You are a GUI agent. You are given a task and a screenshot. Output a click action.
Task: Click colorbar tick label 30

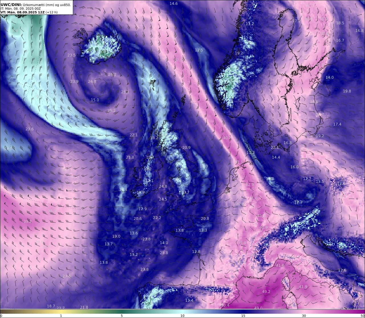304,316
